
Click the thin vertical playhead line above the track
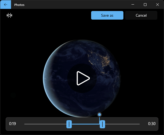click(99, 119)
